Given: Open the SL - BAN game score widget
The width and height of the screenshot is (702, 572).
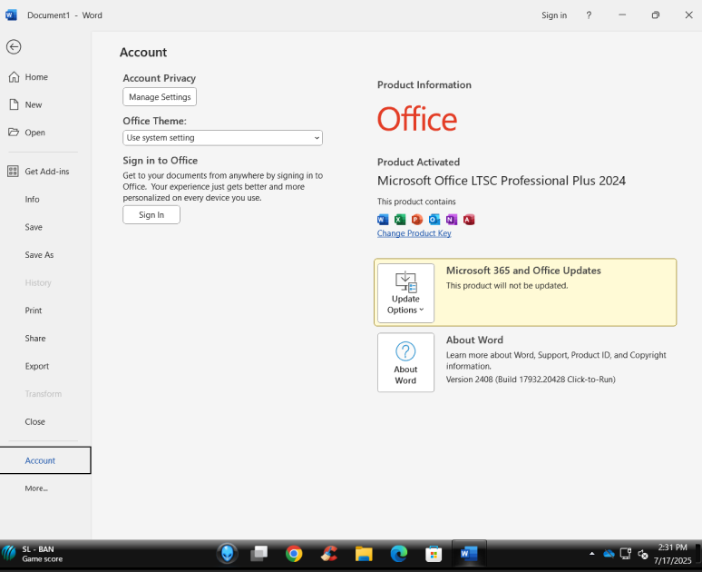Looking at the screenshot, I should point(33,554).
